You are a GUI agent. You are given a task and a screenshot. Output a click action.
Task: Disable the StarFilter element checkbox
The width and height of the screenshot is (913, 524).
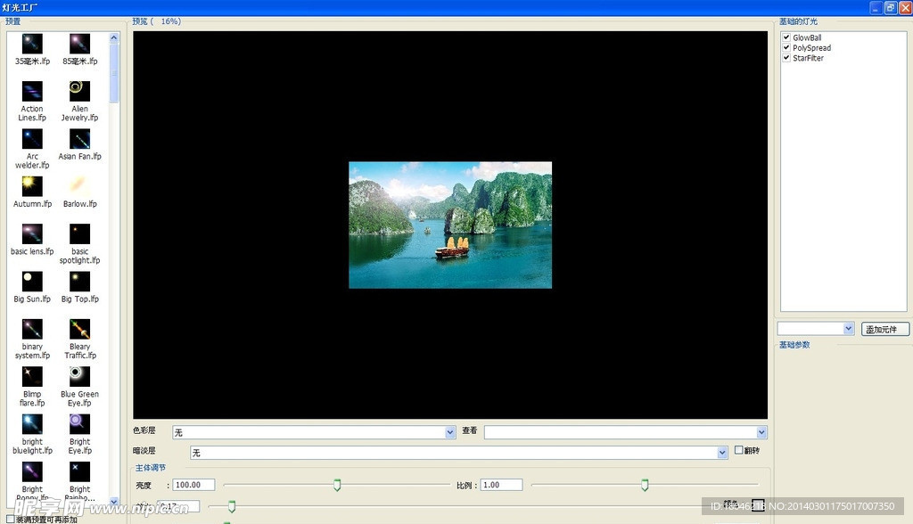[786, 58]
